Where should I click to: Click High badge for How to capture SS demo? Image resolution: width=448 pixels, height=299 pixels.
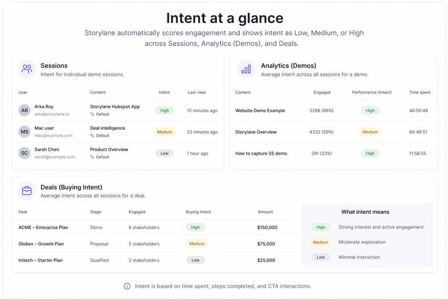370,154
